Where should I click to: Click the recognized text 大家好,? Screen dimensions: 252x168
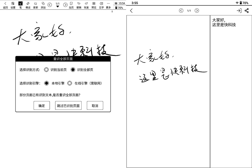pyautogui.click(x=219, y=20)
